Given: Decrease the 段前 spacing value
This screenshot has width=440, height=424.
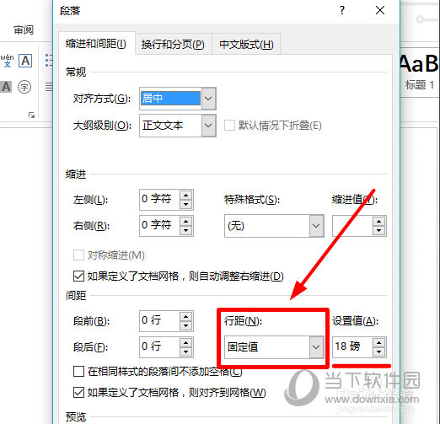Looking at the screenshot, I should pos(186,325).
